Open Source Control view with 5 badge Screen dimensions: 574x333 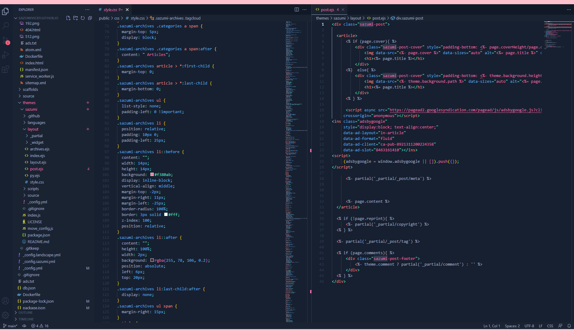coord(5,40)
